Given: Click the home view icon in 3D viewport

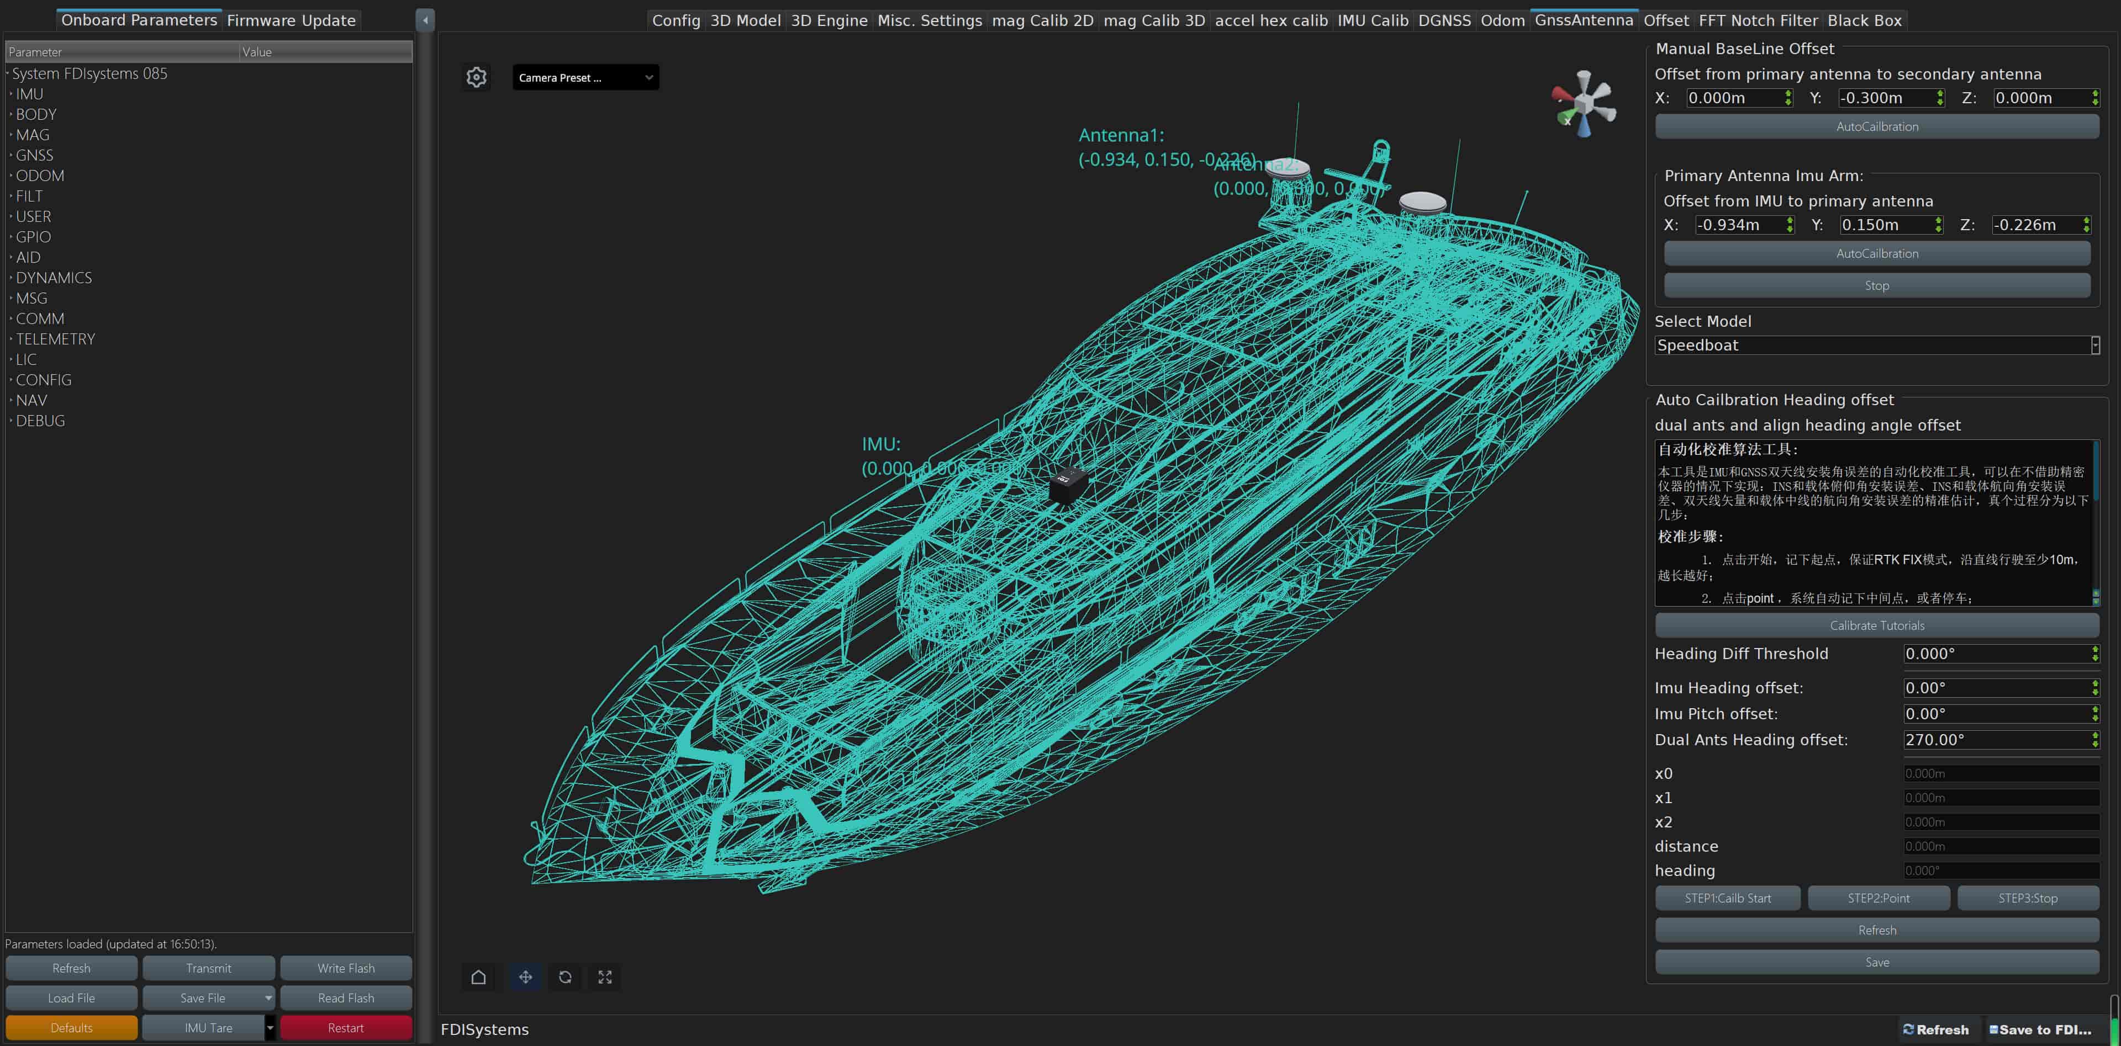Looking at the screenshot, I should 478,977.
